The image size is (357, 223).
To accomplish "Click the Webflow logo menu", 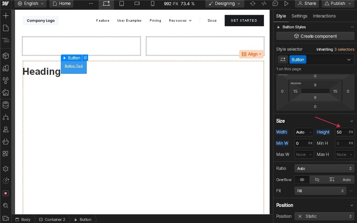I will [x=6, y=3].
